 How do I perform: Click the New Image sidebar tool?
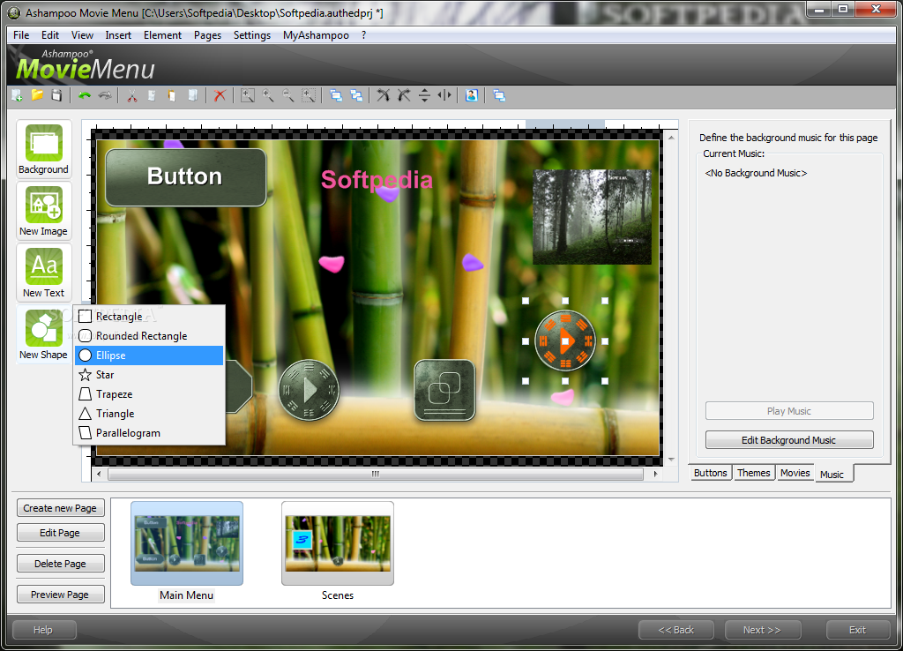pos(44,211)
